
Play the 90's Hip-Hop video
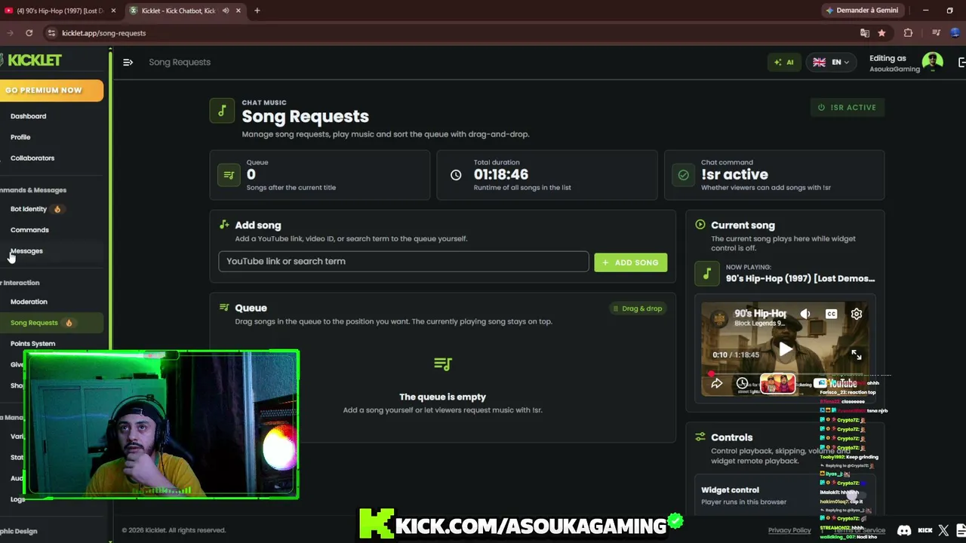click(x=786, y=349)
